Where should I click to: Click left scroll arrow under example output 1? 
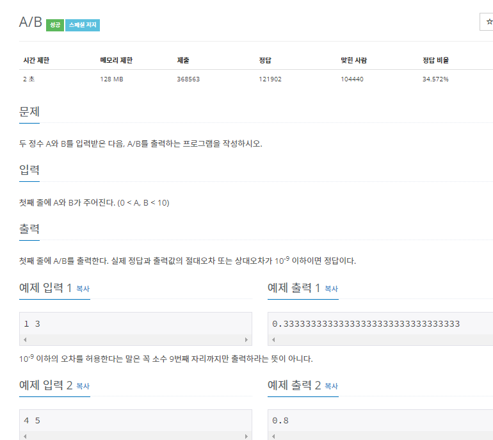tap(273, 339)
